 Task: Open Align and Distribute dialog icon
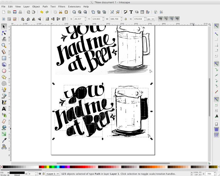click(x=148, y=12)
